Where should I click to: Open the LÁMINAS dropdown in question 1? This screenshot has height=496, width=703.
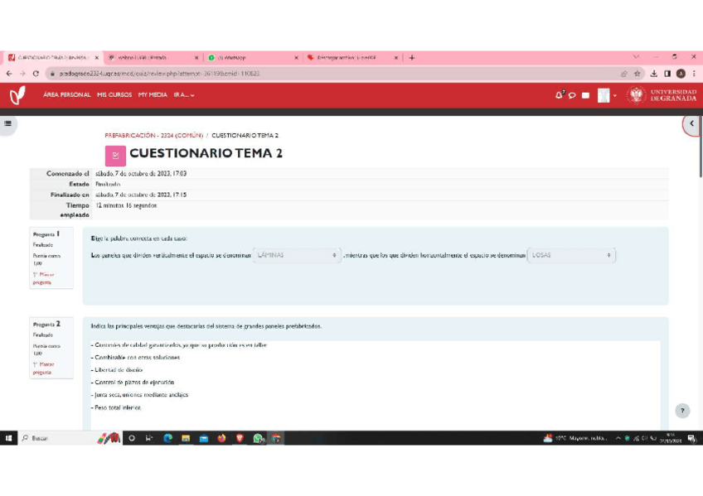(x=296, y=255)
